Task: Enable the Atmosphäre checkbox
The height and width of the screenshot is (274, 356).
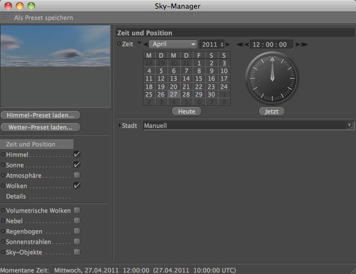Action: pyautogui.click(x=77, y=175)
